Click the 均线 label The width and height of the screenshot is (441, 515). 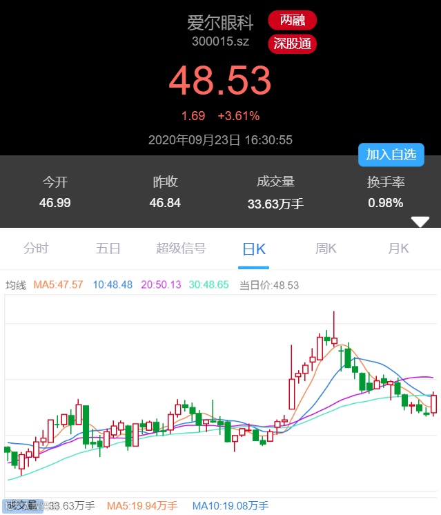(x=15, y=284)
